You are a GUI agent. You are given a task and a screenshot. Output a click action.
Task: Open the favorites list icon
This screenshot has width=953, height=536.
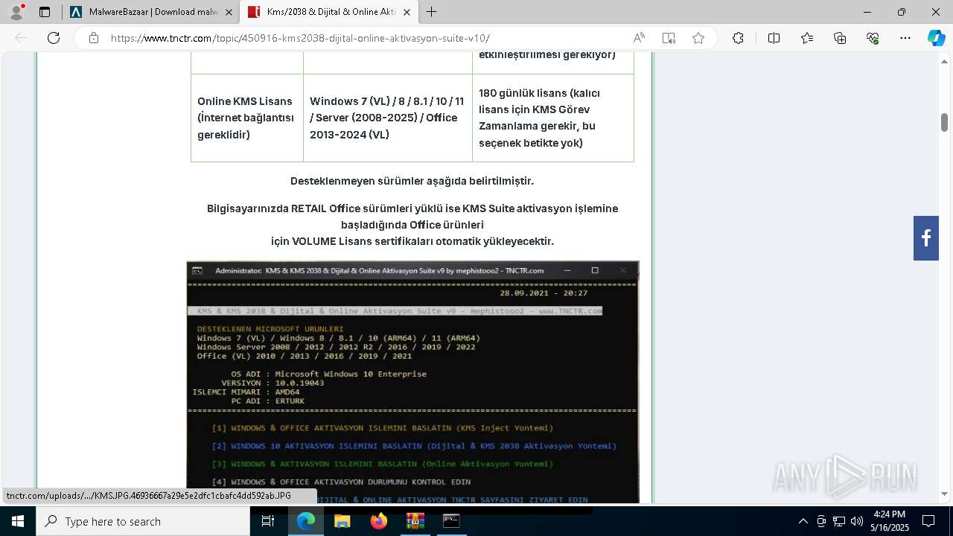click(x=807, y=38)
